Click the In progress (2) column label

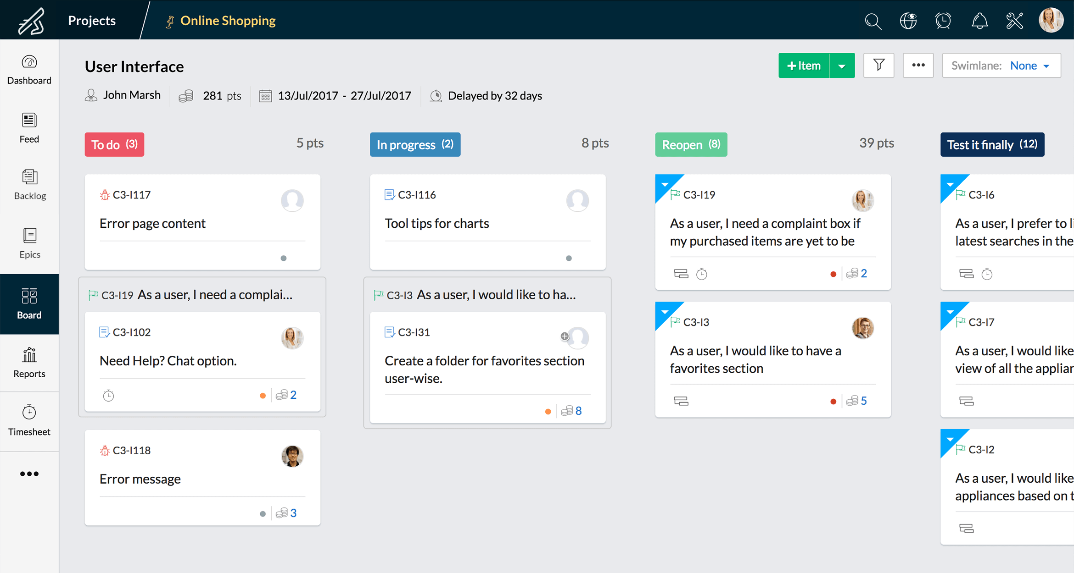coord(415,145)
